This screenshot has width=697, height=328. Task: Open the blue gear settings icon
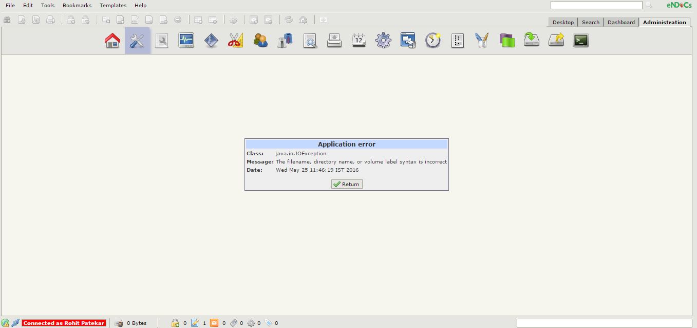pyautogui.click(x=383, y=41)
